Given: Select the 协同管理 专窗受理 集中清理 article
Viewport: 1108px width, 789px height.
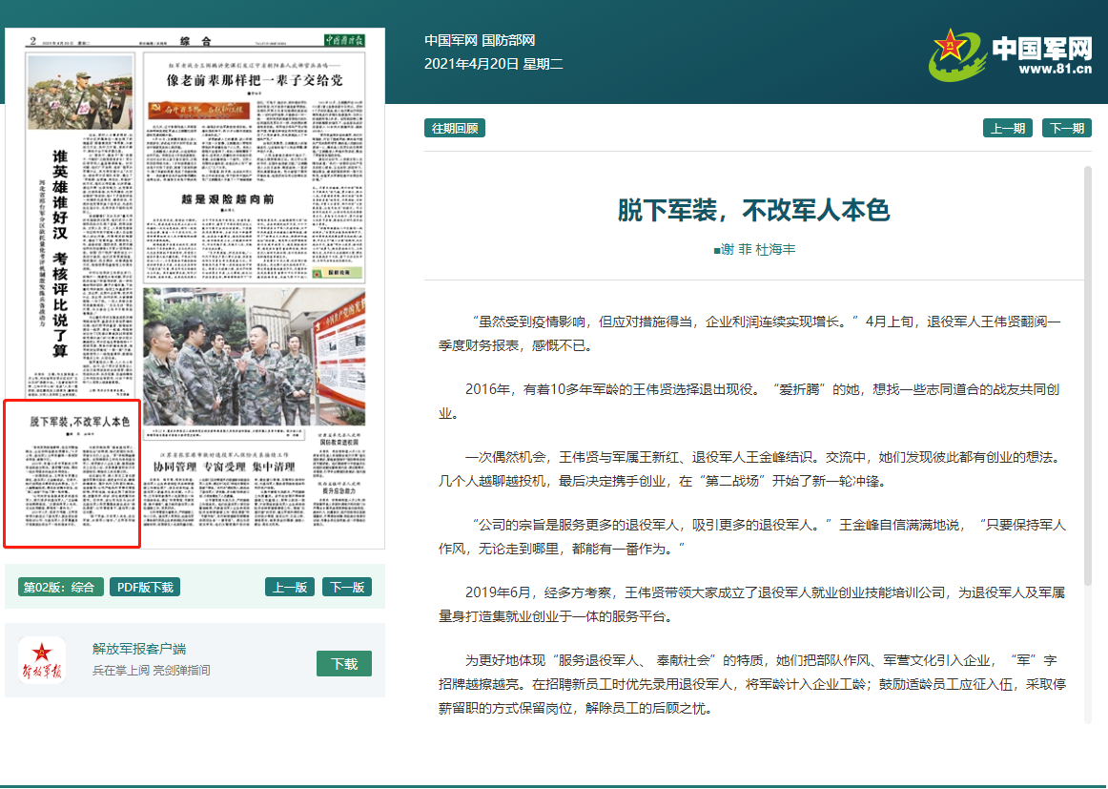Looking at the screenshot, I should point(225,467).
